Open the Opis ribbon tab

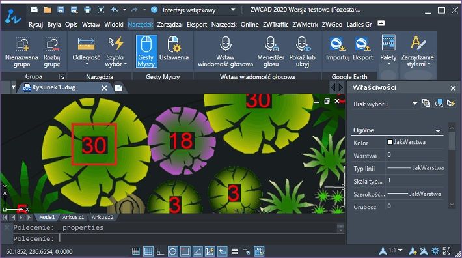(72, 25)
